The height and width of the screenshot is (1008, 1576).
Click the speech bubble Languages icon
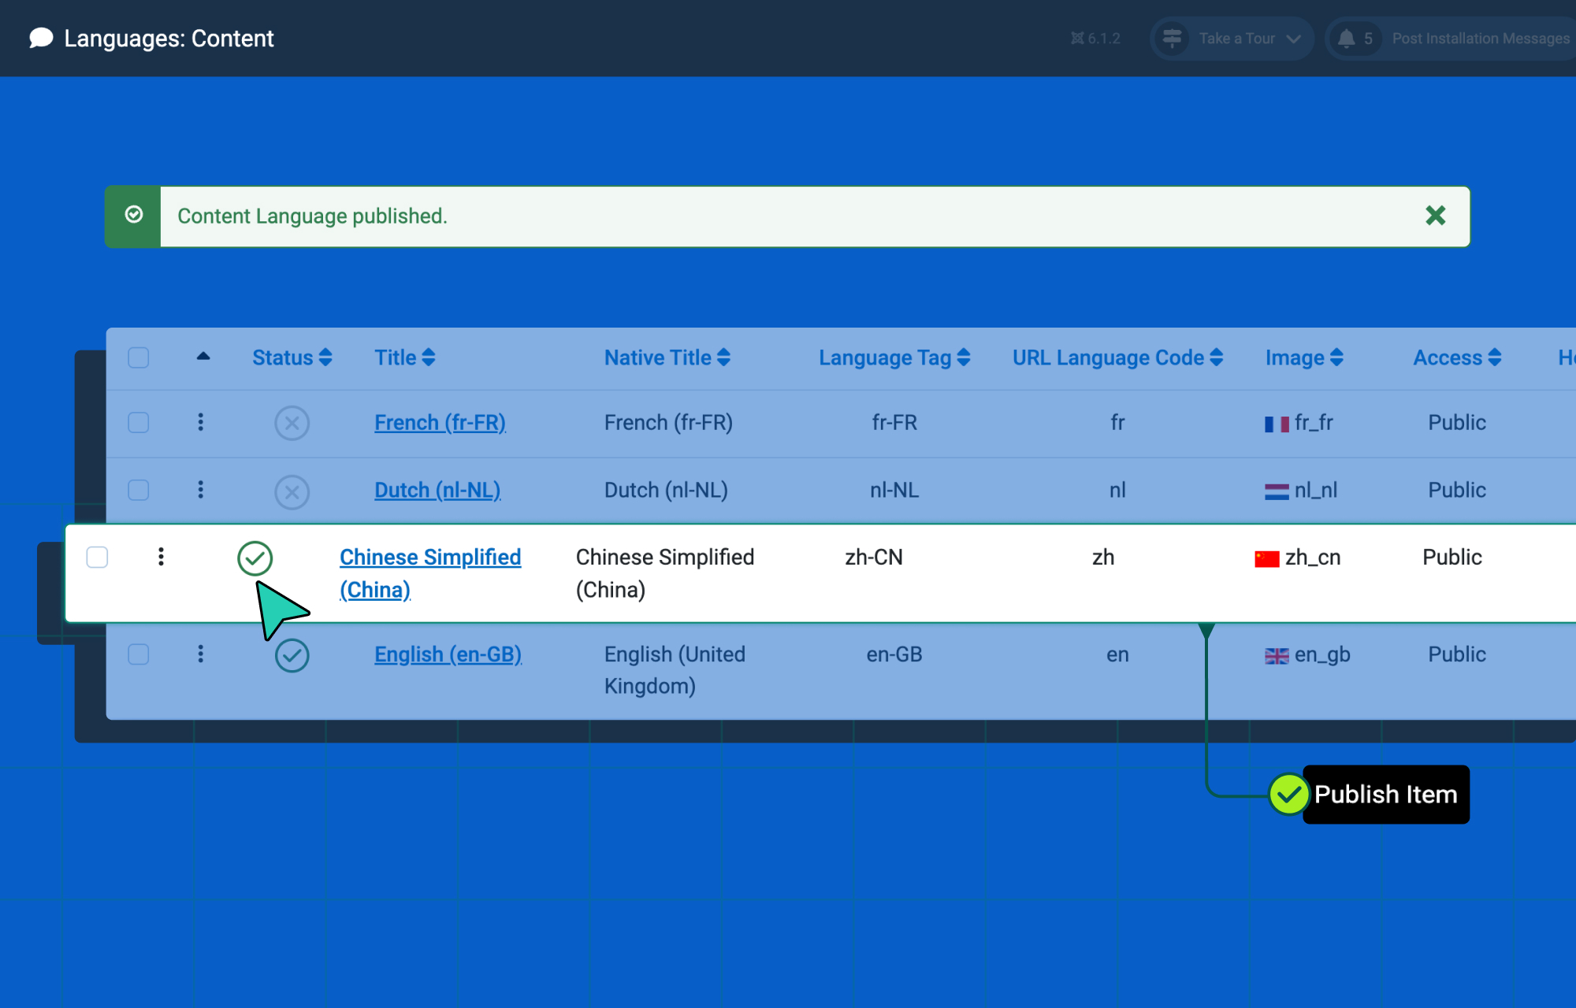41,38
